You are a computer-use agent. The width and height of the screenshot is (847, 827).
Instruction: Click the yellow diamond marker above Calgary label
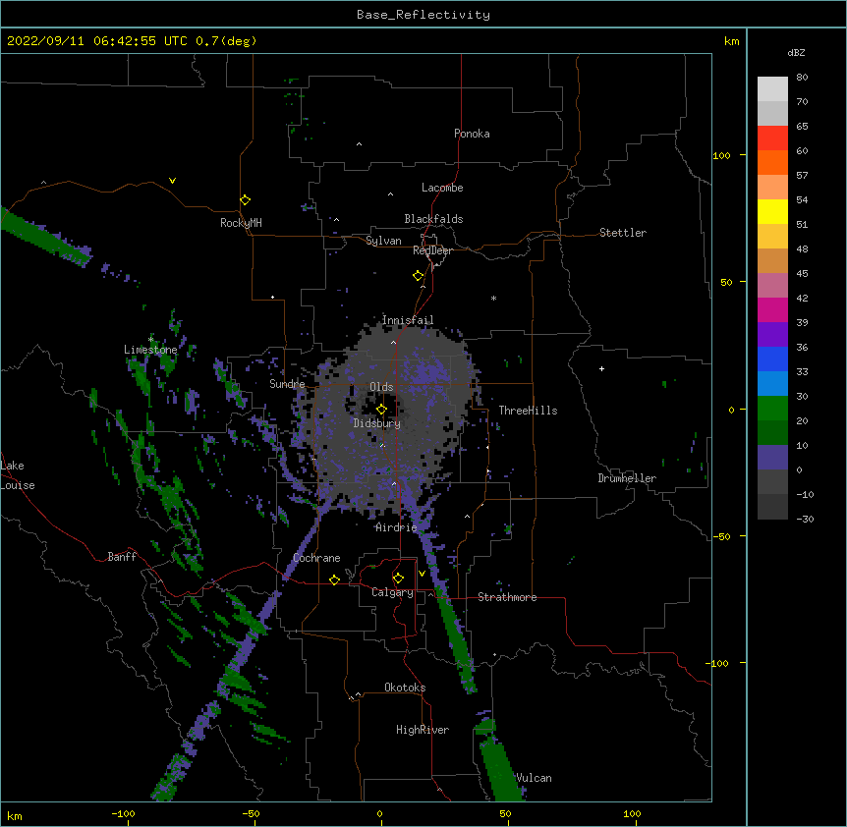tap(398, 579)
